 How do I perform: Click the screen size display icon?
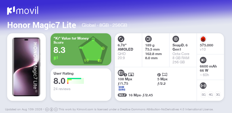pos(121,39)
